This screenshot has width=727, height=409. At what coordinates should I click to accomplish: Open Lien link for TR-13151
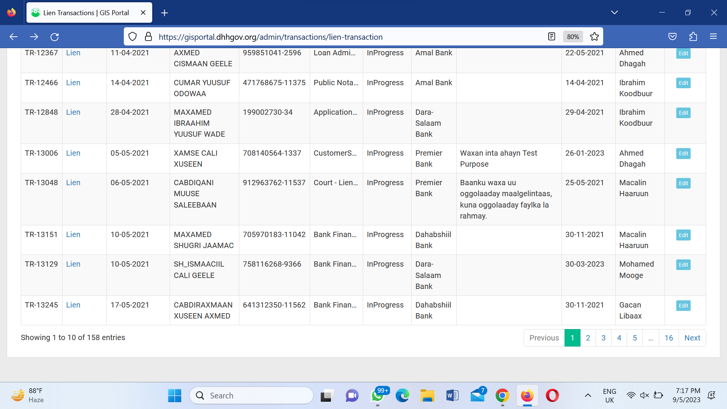(x=73, y=234)
